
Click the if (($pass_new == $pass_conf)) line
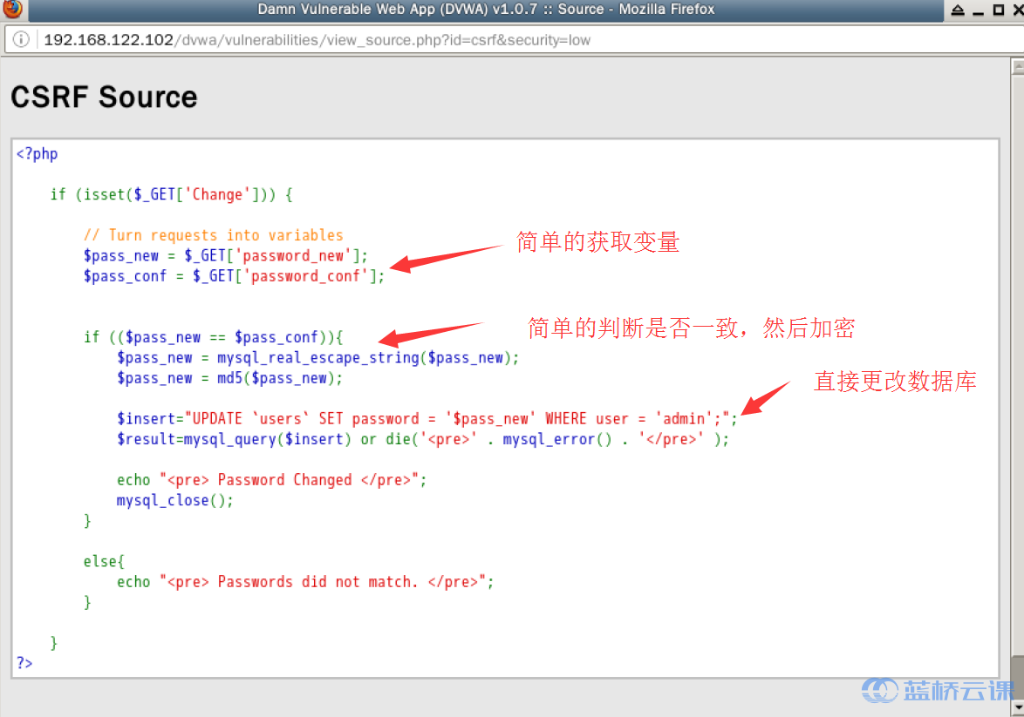click(x=213, y=337)
